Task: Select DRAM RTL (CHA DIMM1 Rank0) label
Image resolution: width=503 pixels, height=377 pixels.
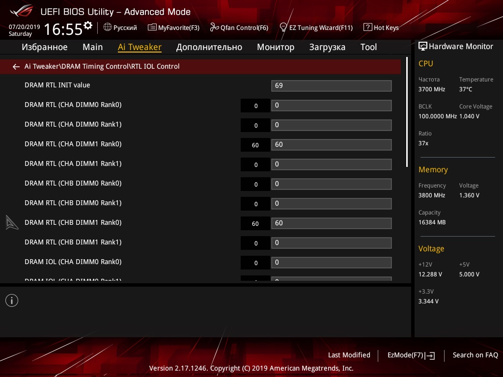Action: 73,144
